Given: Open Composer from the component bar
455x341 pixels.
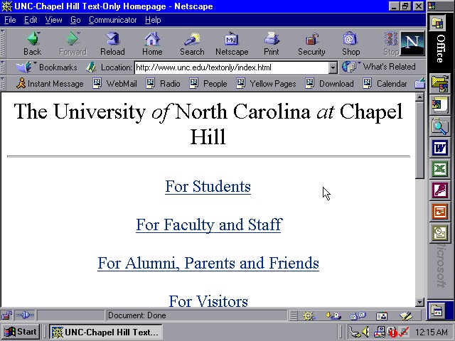Looking at the screenshot, I should [406, 315].
